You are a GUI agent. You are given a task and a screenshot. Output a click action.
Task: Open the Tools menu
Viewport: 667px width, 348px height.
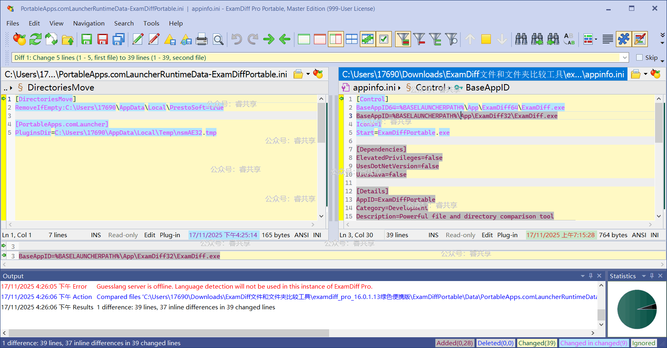point(151,23)
